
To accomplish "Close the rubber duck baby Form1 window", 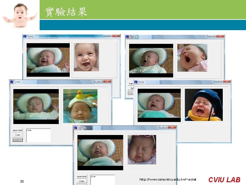I will tap(107, 81).
